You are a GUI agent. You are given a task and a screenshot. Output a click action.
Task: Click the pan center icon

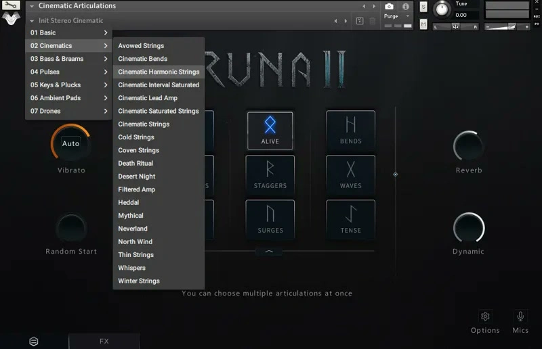coord(455,27)
